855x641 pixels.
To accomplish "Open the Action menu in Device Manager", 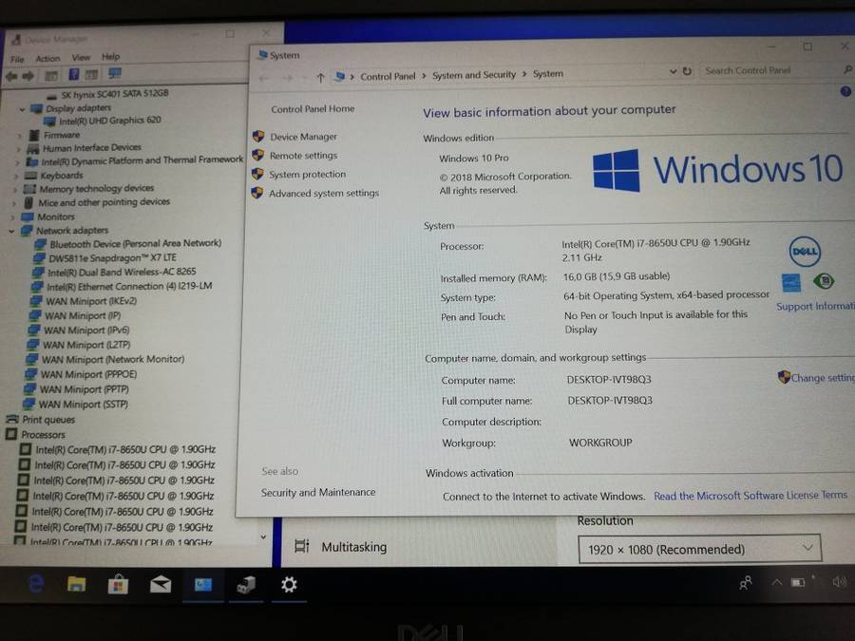I will [x=47, y=58].
